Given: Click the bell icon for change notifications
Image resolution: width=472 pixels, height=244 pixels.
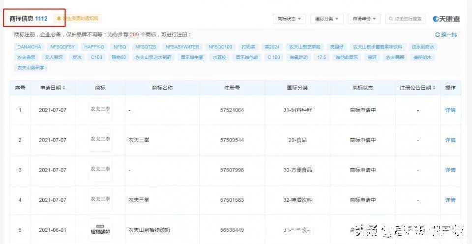Looking at the screenshot, I should coord(59,19).
